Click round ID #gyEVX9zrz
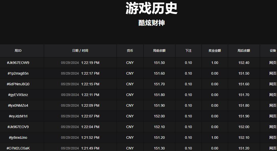Screen dimensions: 277x151 point(18,95)
